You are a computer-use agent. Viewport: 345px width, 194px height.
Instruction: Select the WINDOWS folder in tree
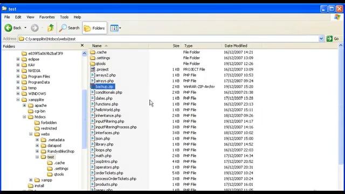pos(37,94)
